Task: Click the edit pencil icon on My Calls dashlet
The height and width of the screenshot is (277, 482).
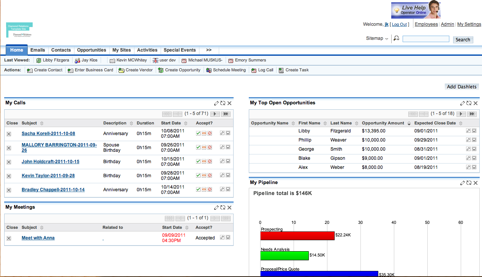Action: 217,103
